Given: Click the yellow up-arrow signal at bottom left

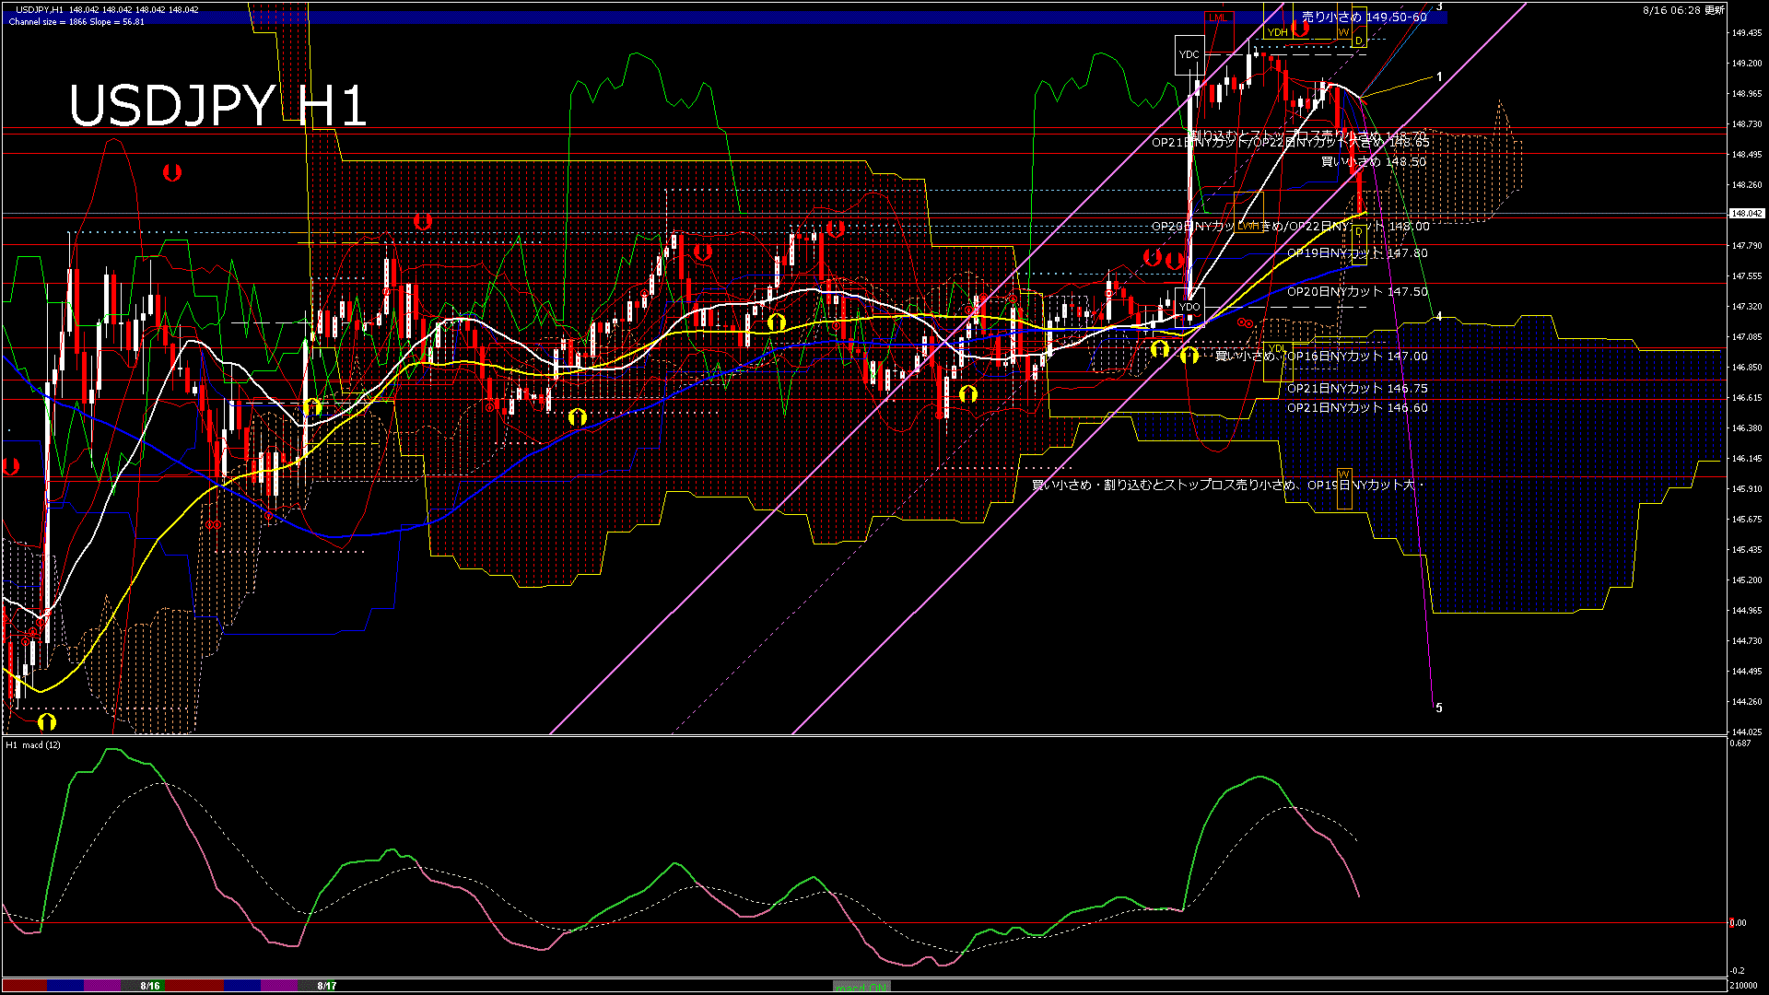Looking at the screenshot, I should [x=47, y=721].
